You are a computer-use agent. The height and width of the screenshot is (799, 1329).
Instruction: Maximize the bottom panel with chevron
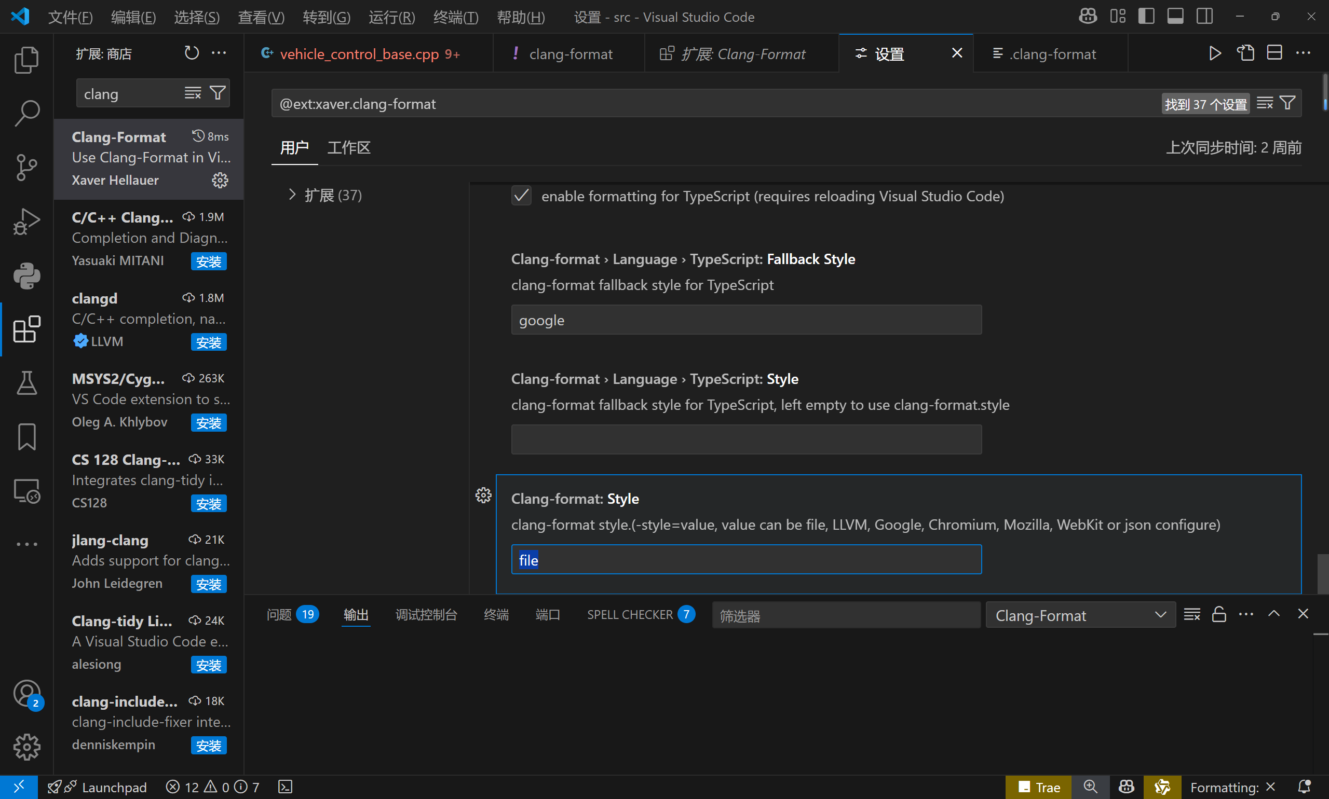(x=1274, y=614)
